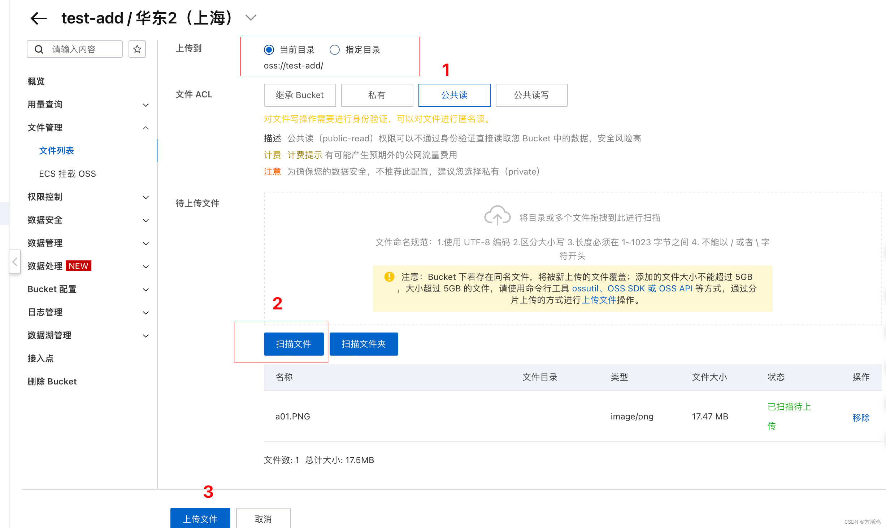This screenshot has height=528, width=886.
Task: Click the 上传文件 button at bottom
Action: pos(200,519)
